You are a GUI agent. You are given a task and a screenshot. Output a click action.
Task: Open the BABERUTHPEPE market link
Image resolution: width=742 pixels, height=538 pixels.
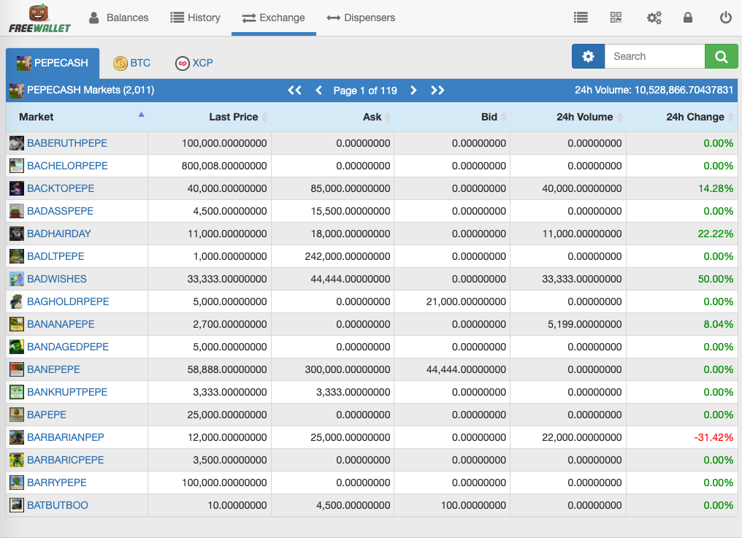(x=66, y=143)
